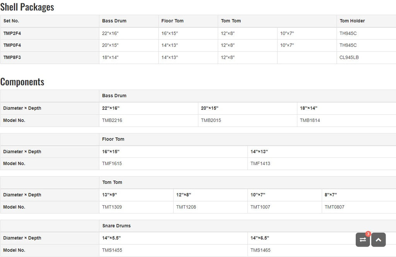
Task: Click floor tom model TMF1413
Action: pyautogui.click(x=260, y=164)
